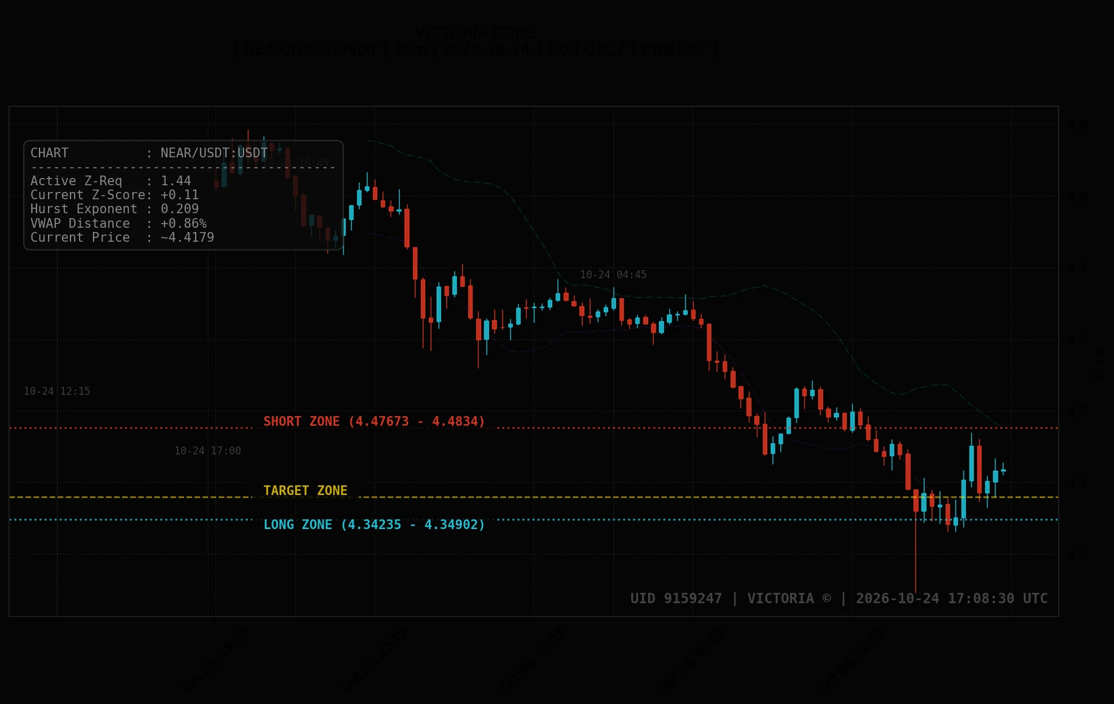Viewport: 1114px width, 704px height.
Task: Select the Hurst Exponent value 0.209
Action: click(180, 209)
